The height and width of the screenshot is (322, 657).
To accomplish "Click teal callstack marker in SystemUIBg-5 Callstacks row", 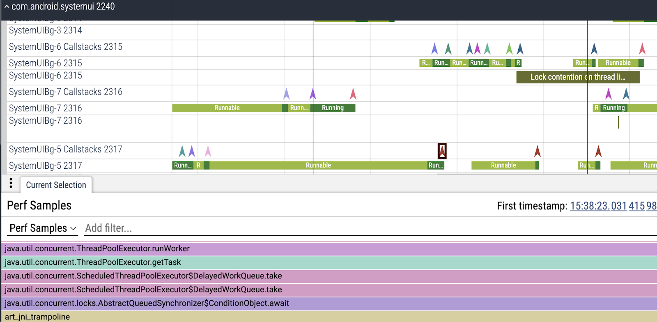I will click(182, 152).
